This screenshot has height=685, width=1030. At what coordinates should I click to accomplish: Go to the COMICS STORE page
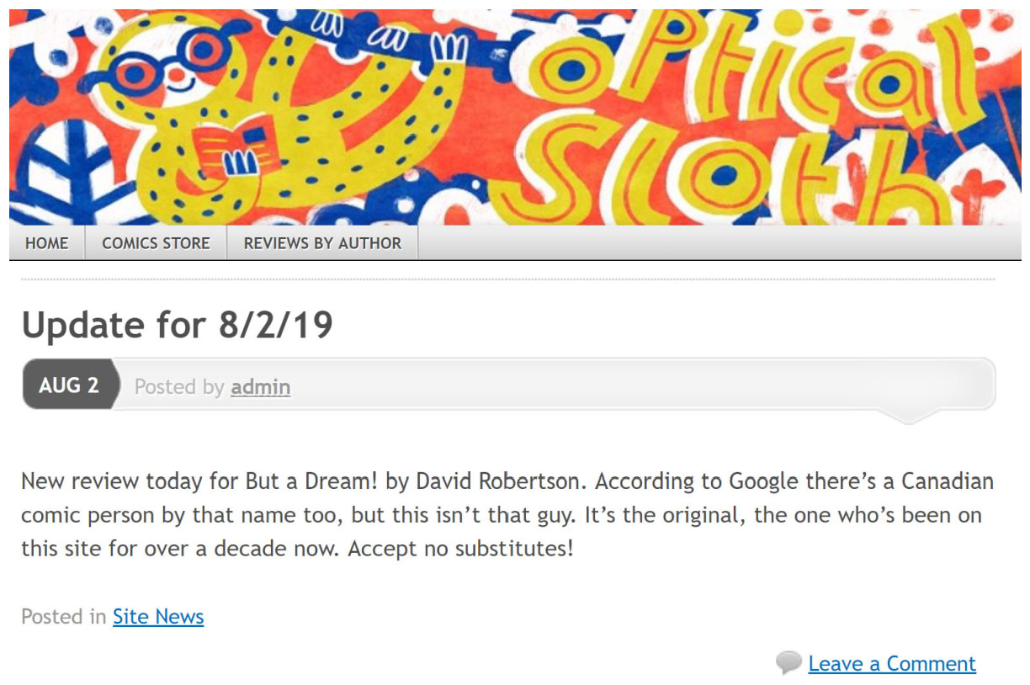click(x=156, y=243)
